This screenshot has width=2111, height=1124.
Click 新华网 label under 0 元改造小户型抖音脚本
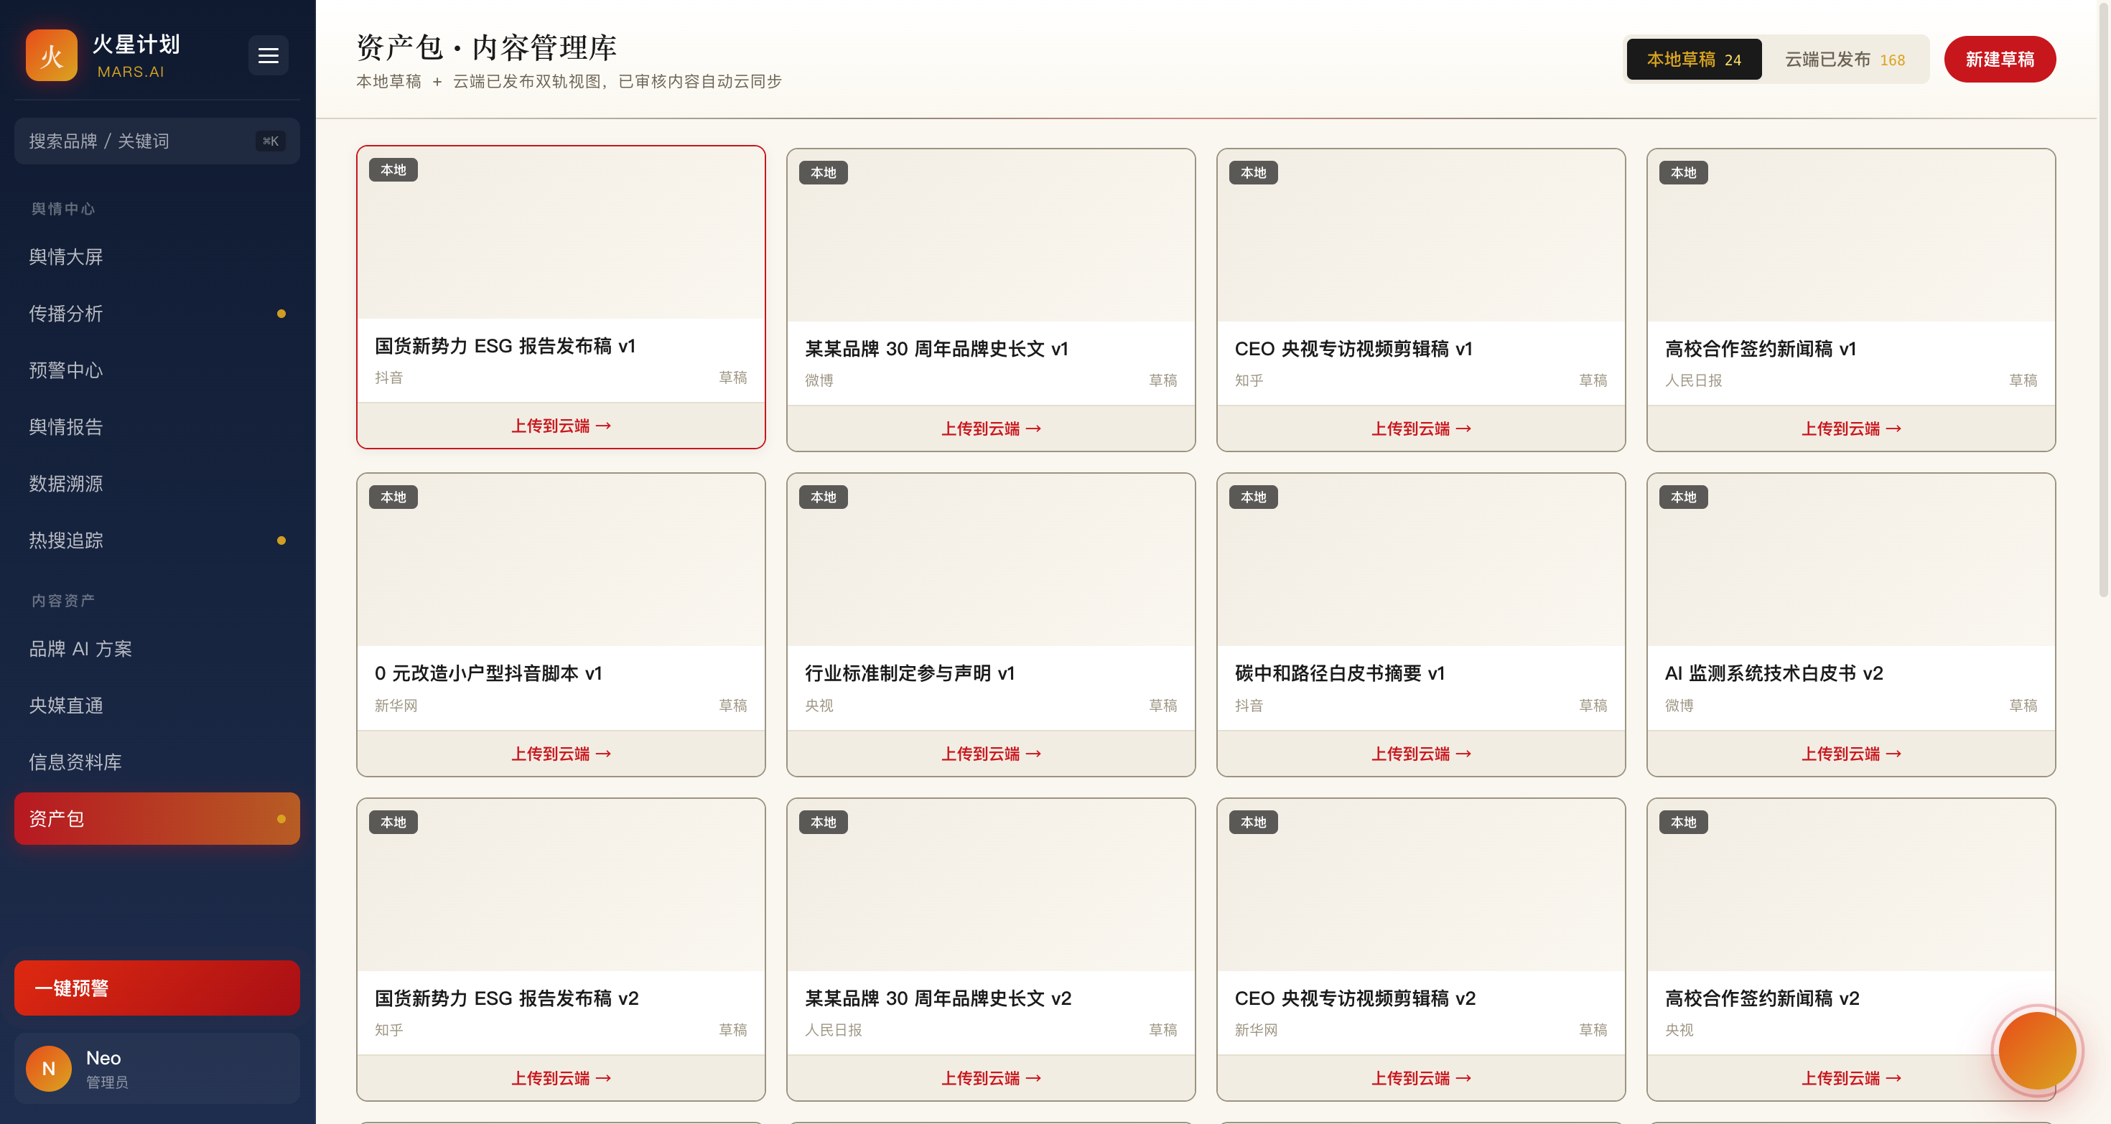click(x=396, y=706)
